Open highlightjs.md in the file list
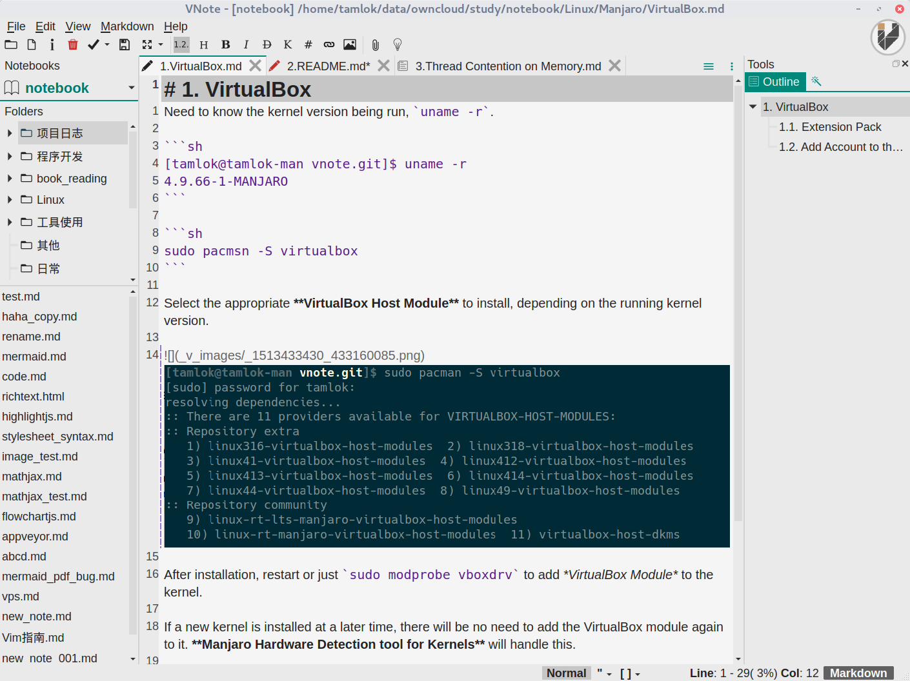910x681 pixels. click(x=37, y=417)
